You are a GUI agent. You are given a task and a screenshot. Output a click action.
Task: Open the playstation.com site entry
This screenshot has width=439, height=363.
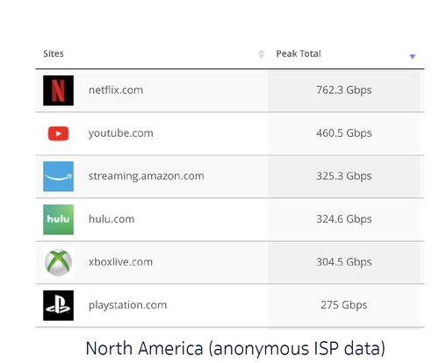(127, 305)
